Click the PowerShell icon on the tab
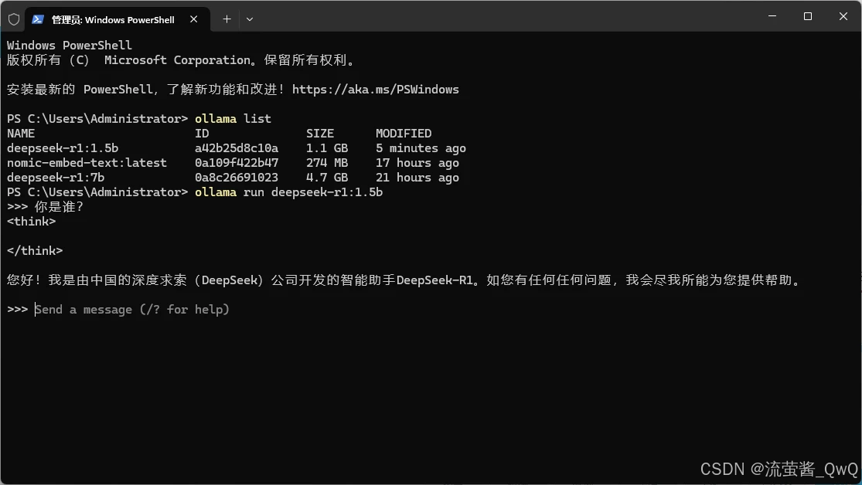862x485 pixels. 37,19
